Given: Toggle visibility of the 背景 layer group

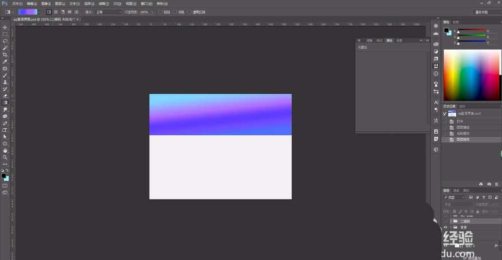Looking at the screenshot, I should (445, 227).
